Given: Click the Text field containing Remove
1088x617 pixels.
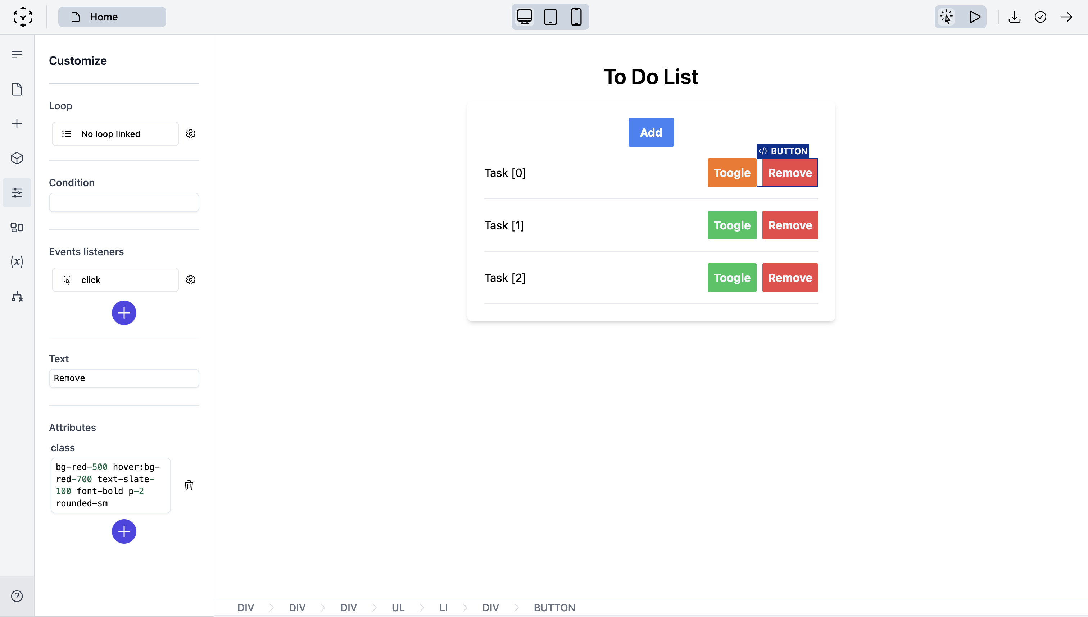Looking at the screenshot, I should [x=124, y=378].
